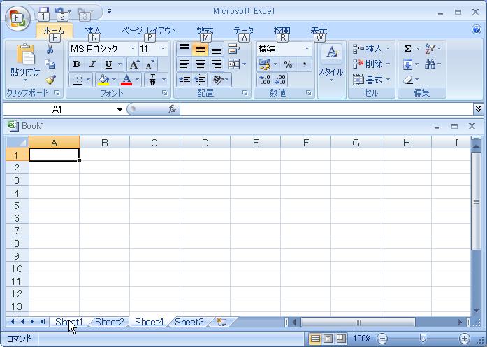Viewport: 487px width, 347px height.
Task: Select the Format Painter brush icon
Action: [x=50, y=80]
